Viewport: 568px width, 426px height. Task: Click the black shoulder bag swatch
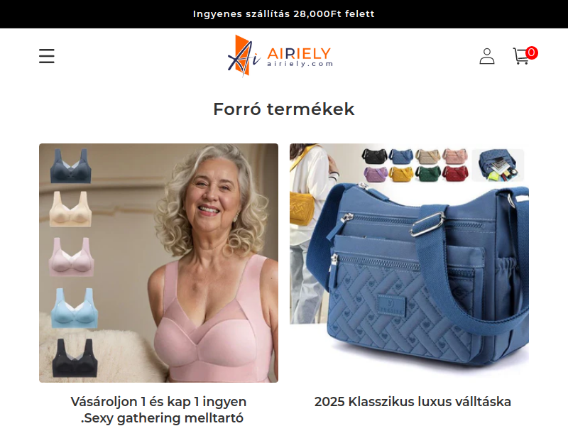pos(375,156)
